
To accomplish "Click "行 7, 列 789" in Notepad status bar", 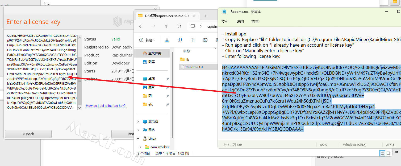I will click(x=232, y=145).
